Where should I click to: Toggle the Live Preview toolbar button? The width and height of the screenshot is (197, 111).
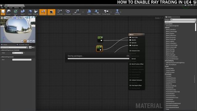[x=51, y=12]
